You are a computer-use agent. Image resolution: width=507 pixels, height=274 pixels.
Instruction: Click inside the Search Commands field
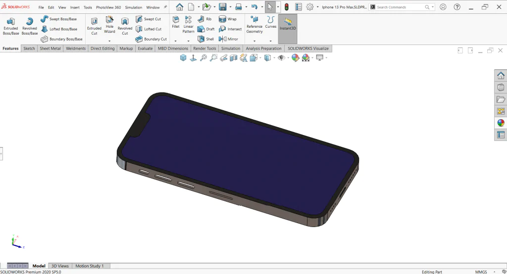tap(401, 7)
